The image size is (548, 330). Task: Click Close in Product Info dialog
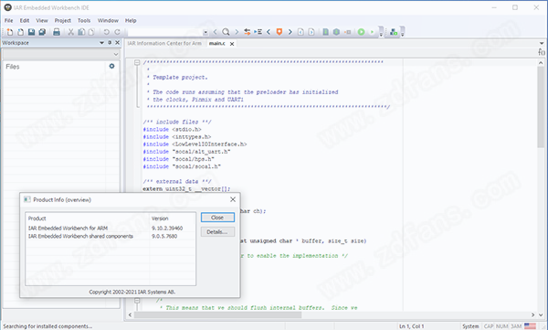(217, 218)
